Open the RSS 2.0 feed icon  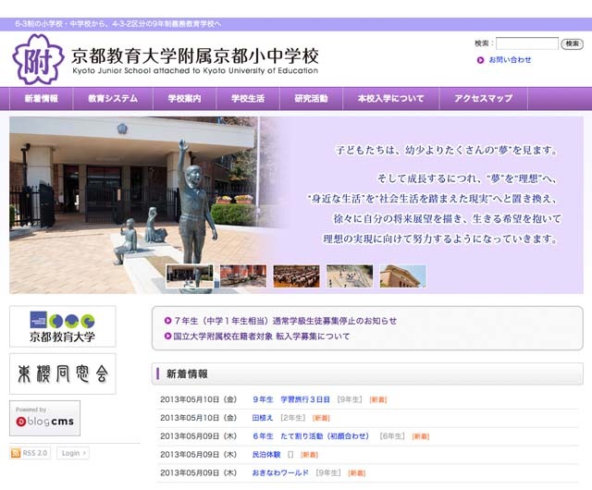tap(16, 453)
